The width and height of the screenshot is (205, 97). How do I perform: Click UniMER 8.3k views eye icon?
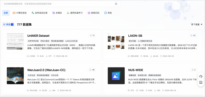(x=38, y=56)
